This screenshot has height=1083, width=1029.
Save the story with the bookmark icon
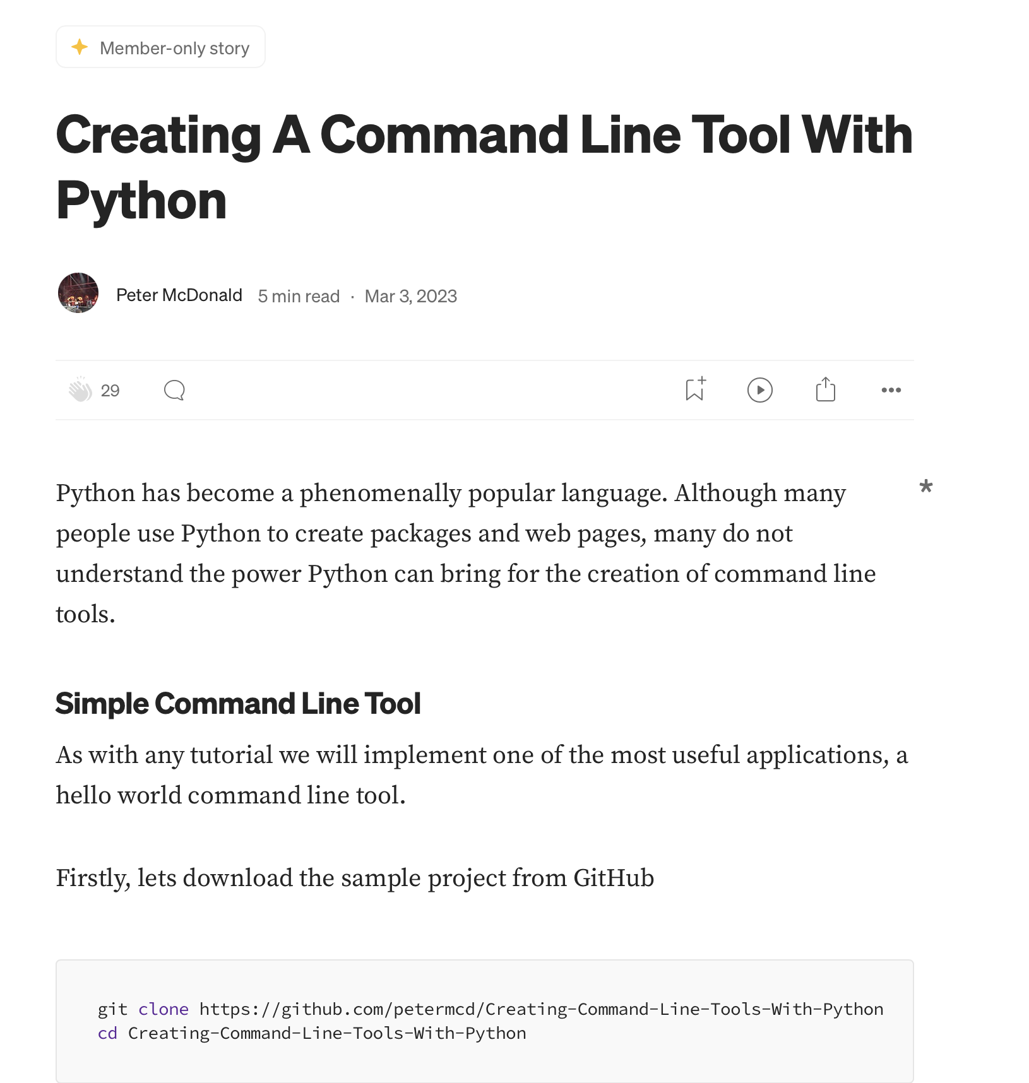coord(694,390)
